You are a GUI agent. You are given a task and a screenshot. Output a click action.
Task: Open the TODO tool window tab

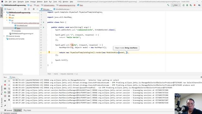click(x=27, y=110)
